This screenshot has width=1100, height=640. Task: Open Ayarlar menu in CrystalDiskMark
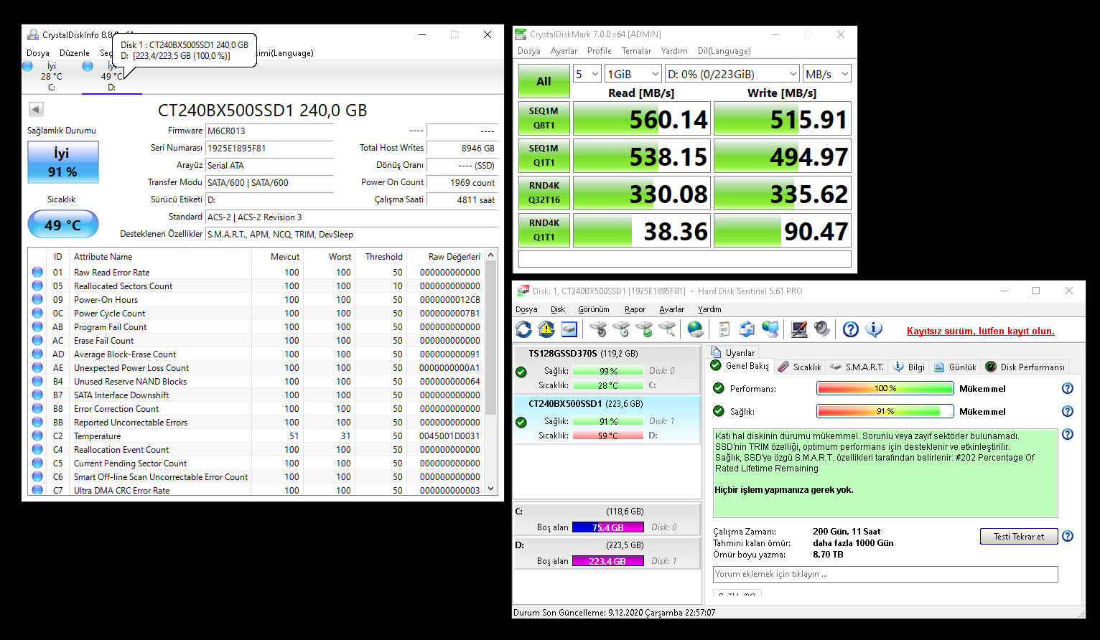pyautogui.click(x=564, y=51)
